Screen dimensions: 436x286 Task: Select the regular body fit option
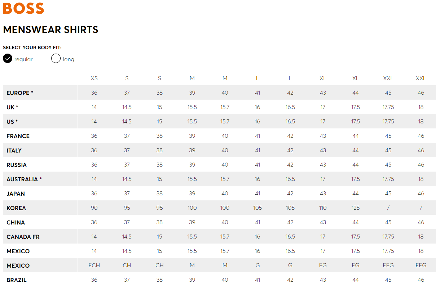pos(18,59)
